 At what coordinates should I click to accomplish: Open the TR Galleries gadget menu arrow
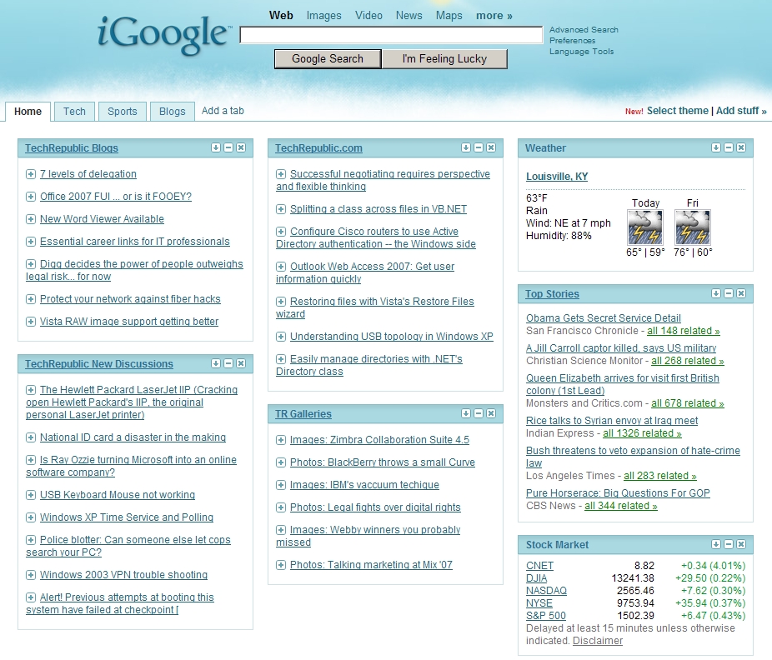point(466,413)
